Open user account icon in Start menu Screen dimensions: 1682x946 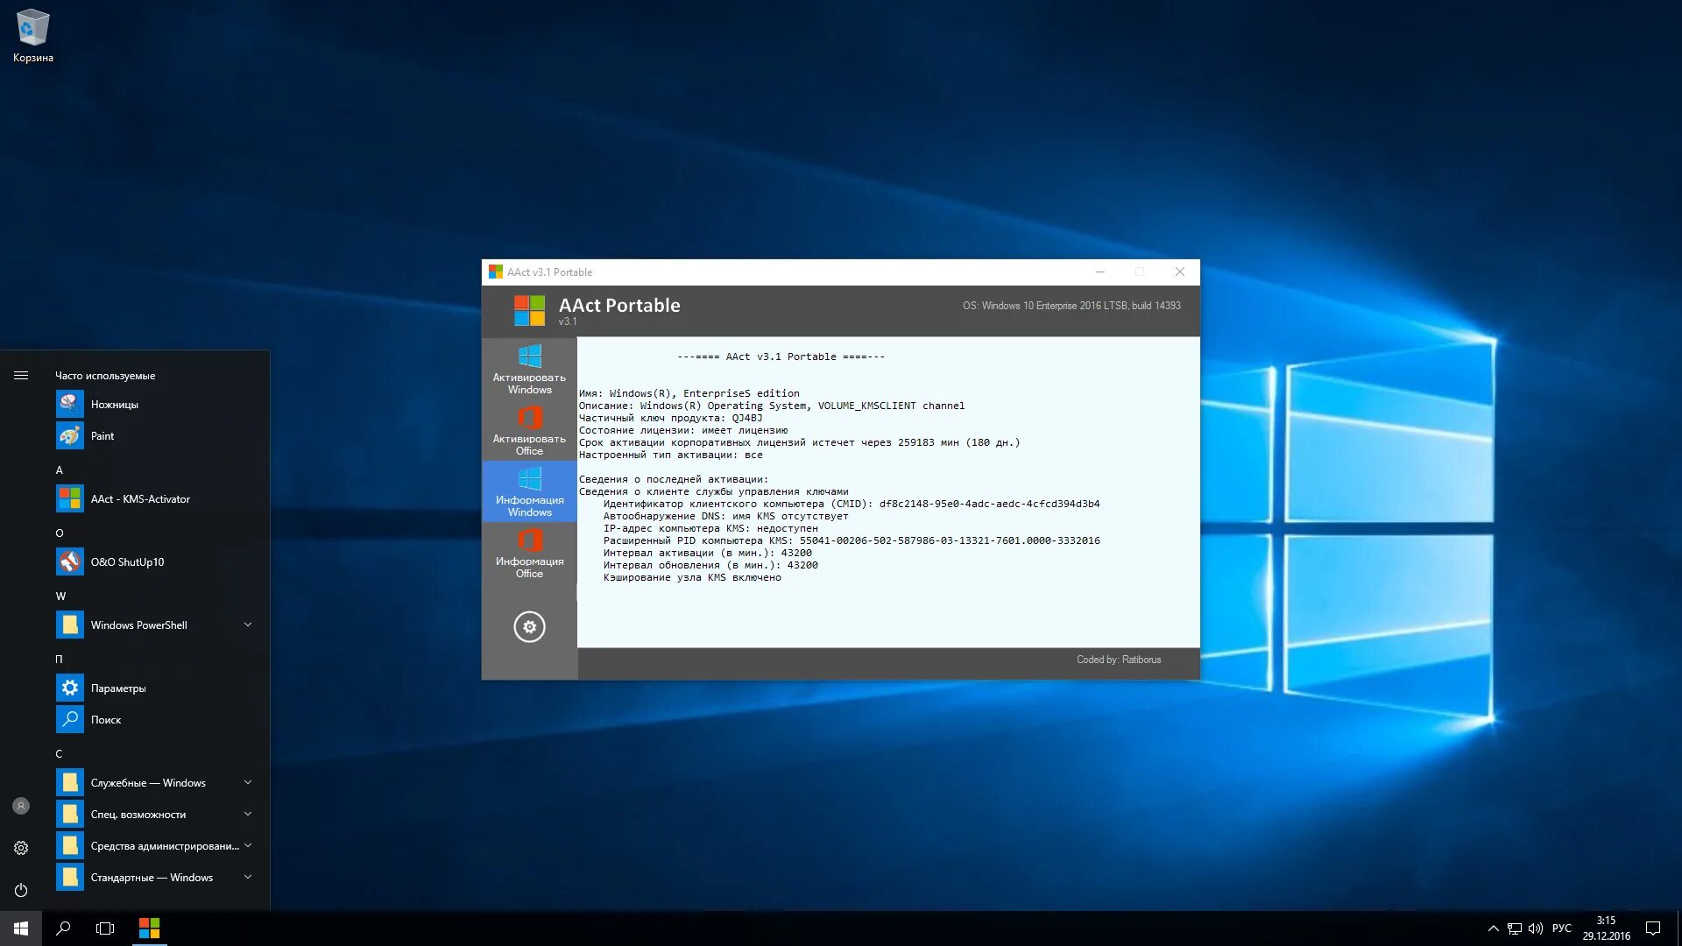[21, 806]
